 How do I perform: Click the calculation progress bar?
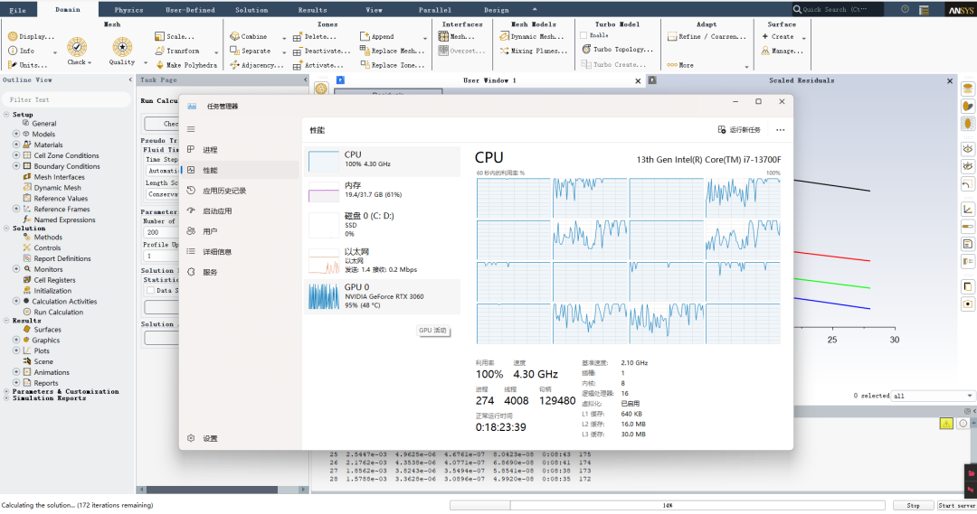[668, 505]
